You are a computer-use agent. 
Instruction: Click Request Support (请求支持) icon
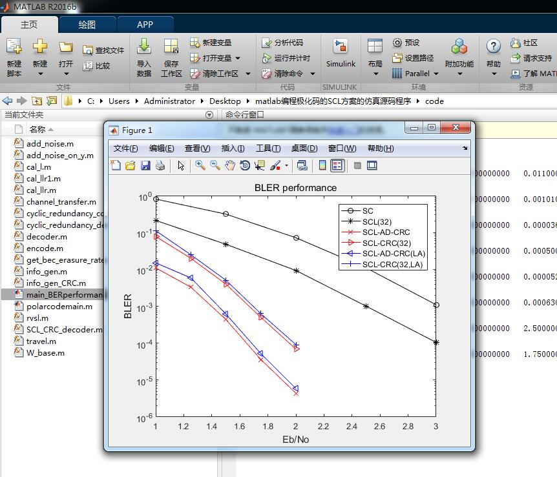tap(516, 58)
